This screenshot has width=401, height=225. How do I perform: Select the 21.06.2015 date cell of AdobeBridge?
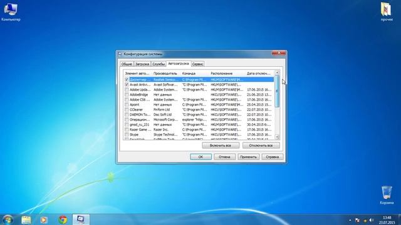pyautogui.click(x=259, y=94)
